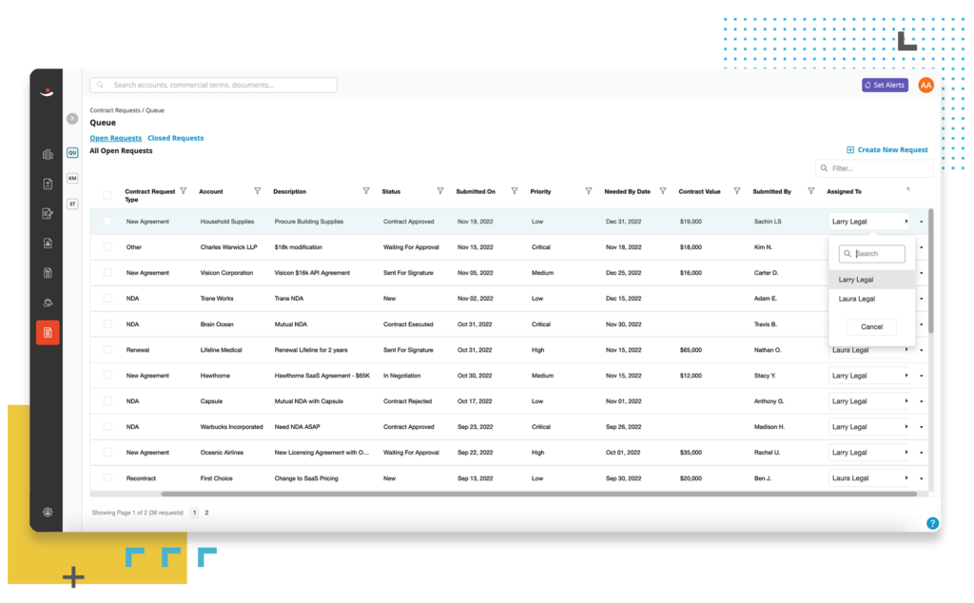Click the settings gear at the sidebar bottom
The height and width of the screenshot is (603, 974).
(x=48, y=512)
